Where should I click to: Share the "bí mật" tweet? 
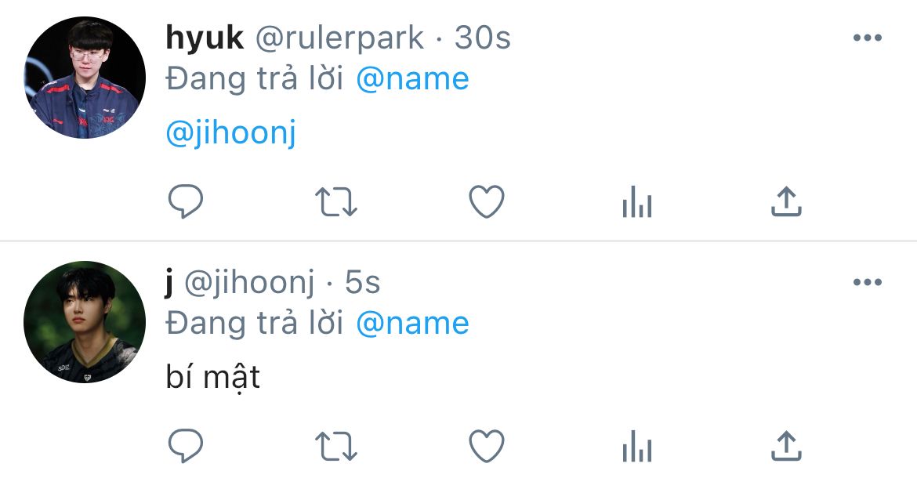[787, 446]
